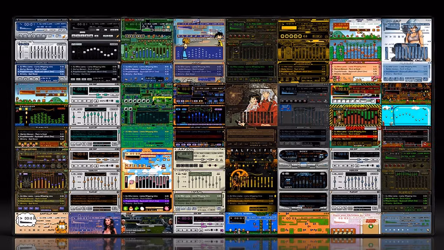The width and height of the screenshot is (444, 250).
Task: Click Previous track in blue-silver Winamp skin
Action: 21,36
